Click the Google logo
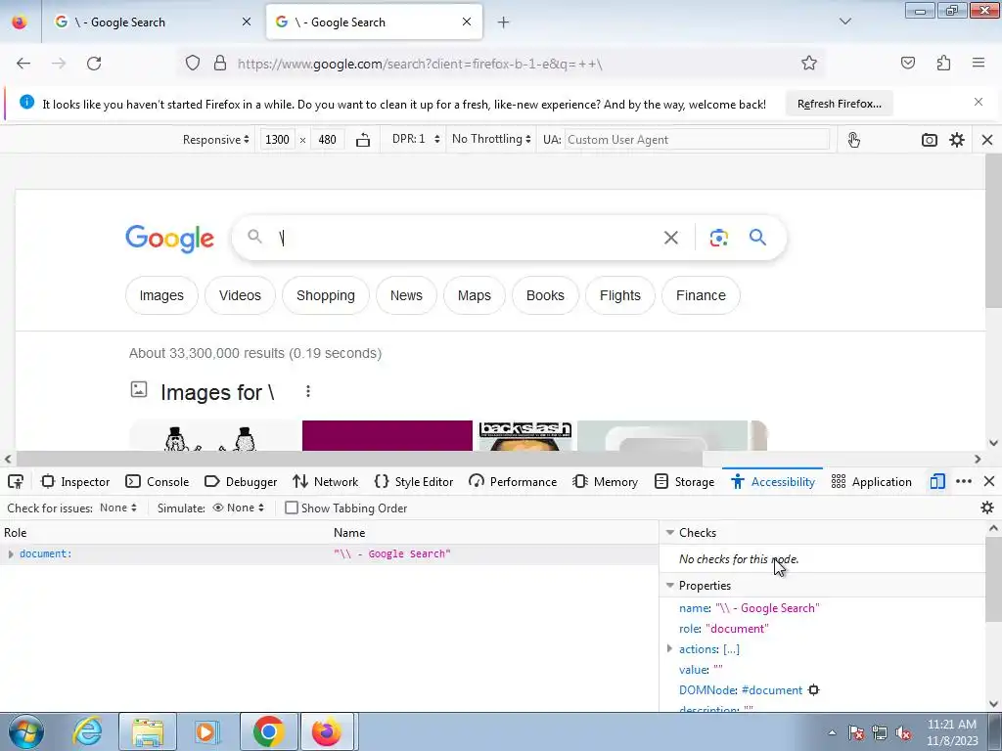This screenshot has height=751, width=1002. (170, 239)
